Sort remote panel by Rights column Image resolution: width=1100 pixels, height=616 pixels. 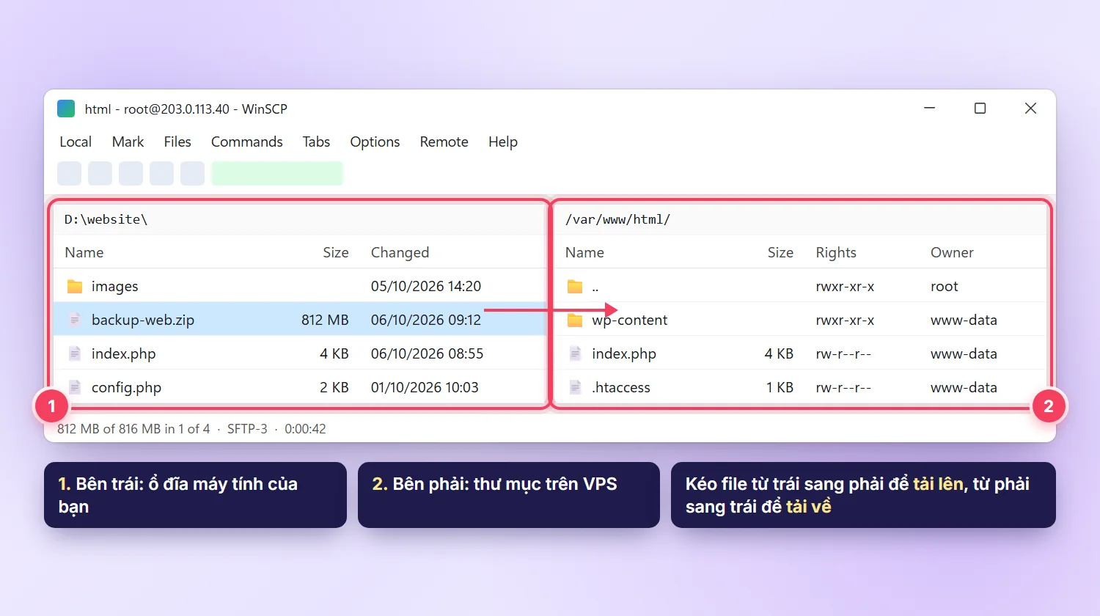[x=836, y=252]
